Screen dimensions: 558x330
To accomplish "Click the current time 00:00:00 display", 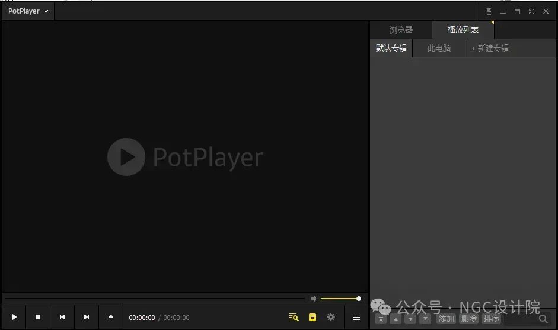I will tap(142, 318).
